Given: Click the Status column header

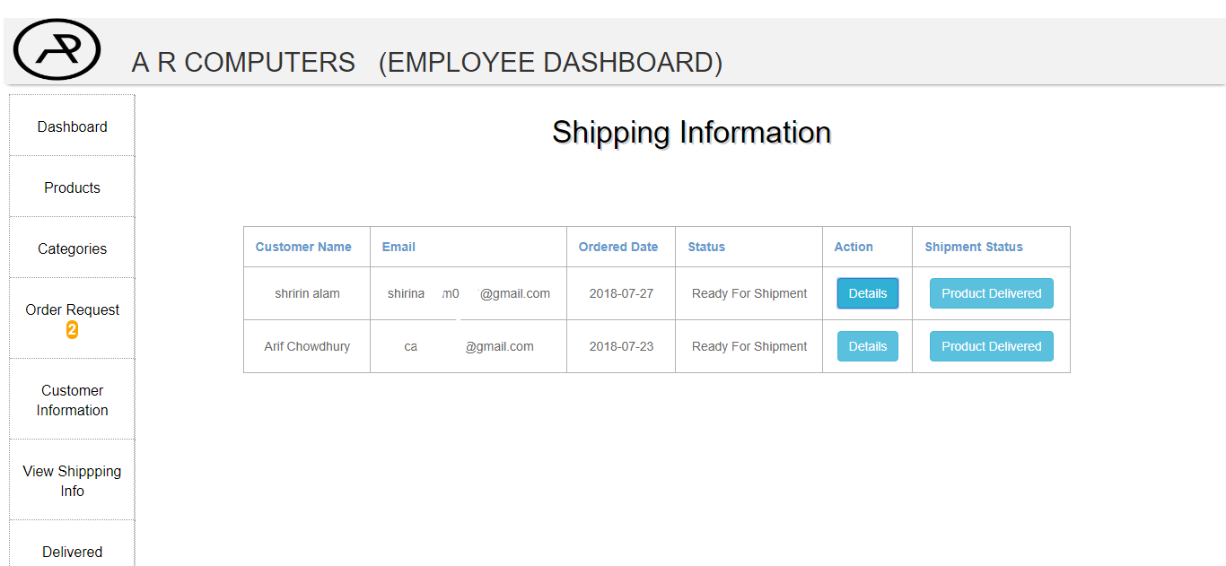Looking at the screenshot, I should [706, 247].
